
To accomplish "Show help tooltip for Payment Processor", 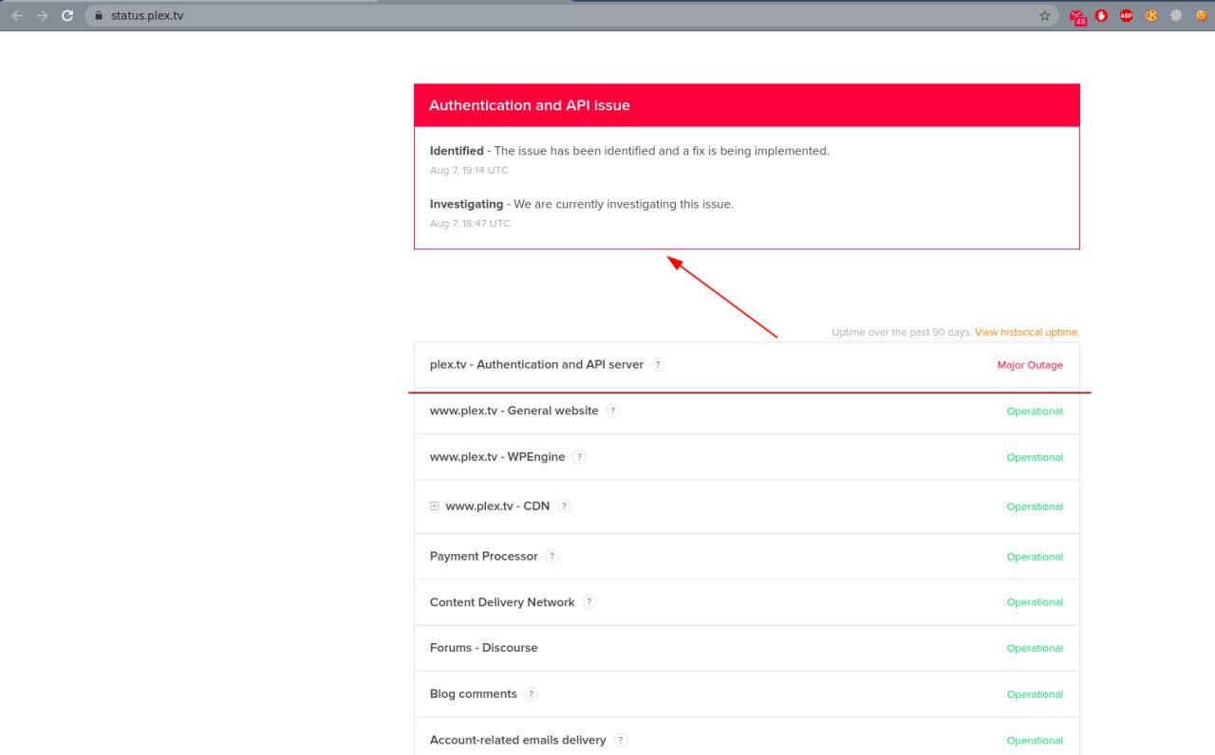I will click(551, 557).
